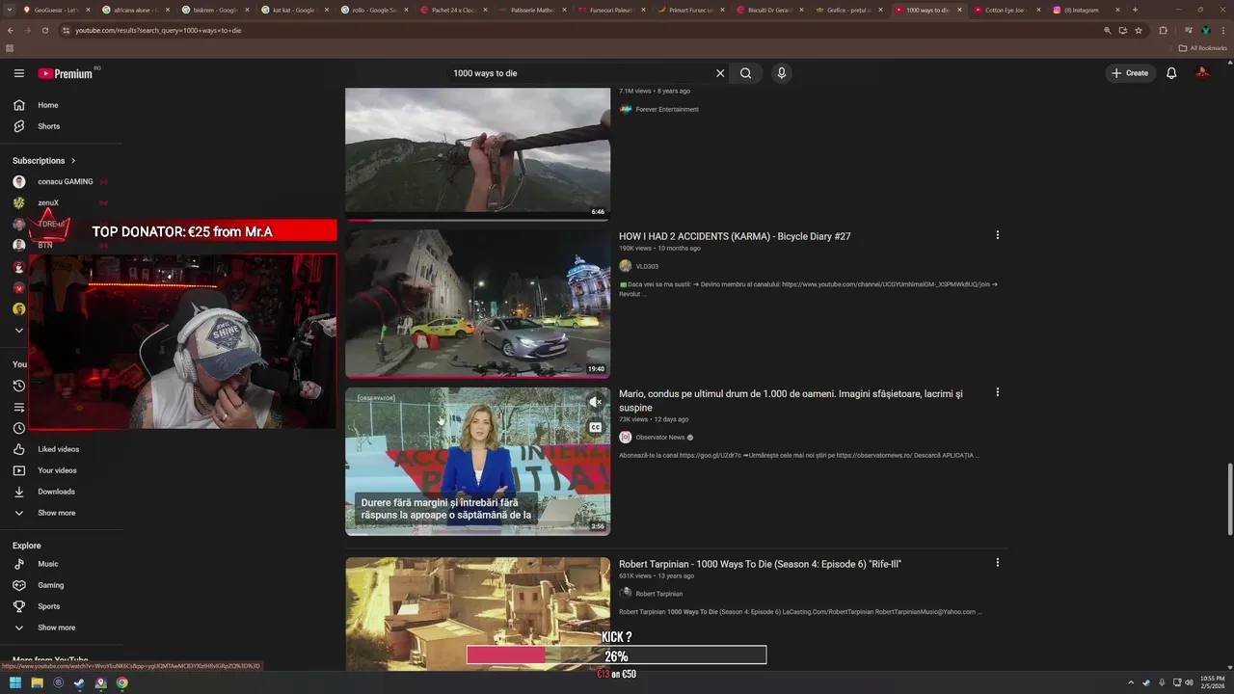The height and width of the screenshot is (694, 1234).
Task: Click the magnifier search button
Action: click(x=745, y=73)
